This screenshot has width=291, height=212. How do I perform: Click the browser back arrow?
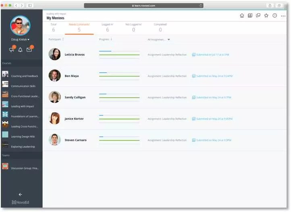pos(16,5)
